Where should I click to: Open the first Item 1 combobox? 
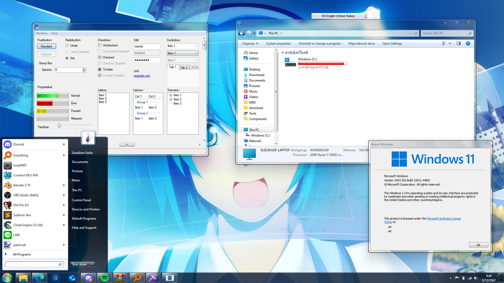coord(183,46)
